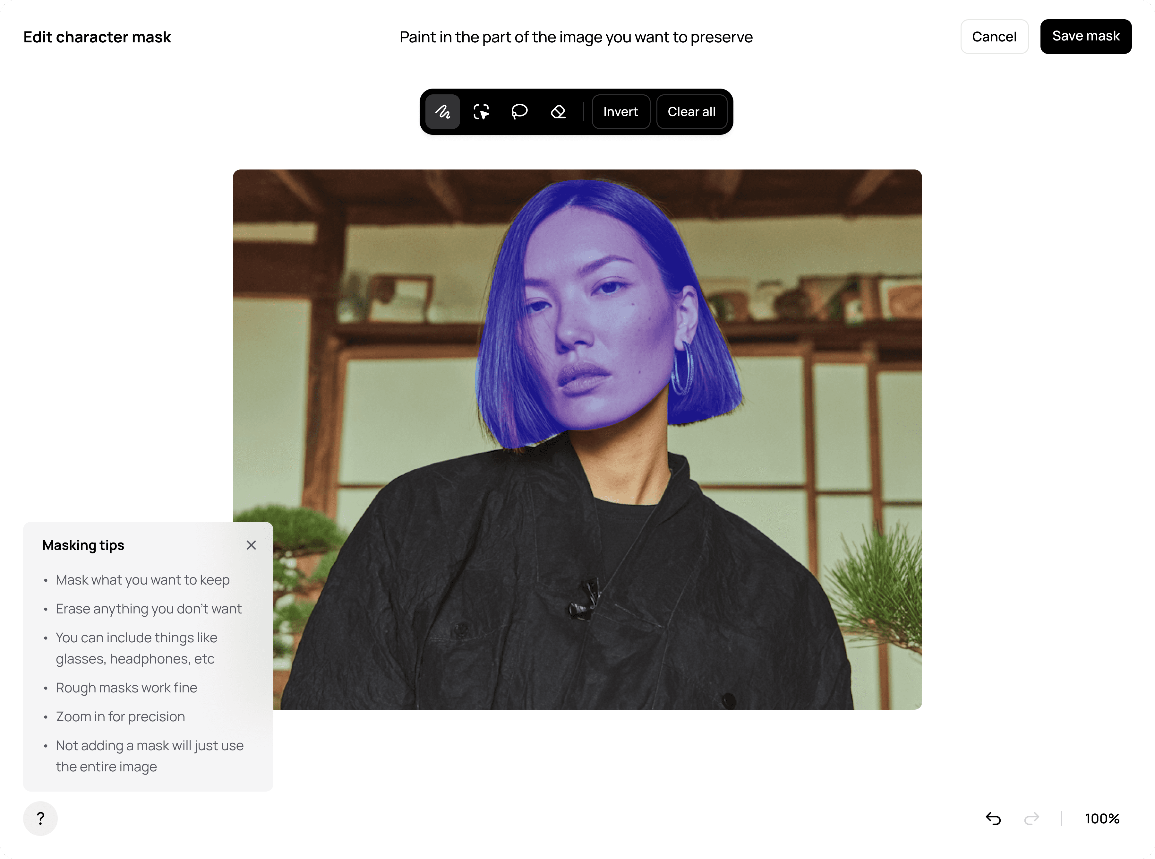1155x859 pixels.
Task: Cancel the mask editing
Action: coord(994,36)
